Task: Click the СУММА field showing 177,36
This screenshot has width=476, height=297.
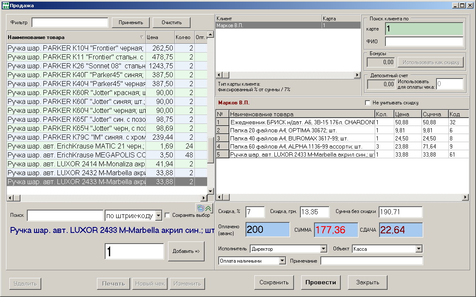Action: tap(336, 230)
